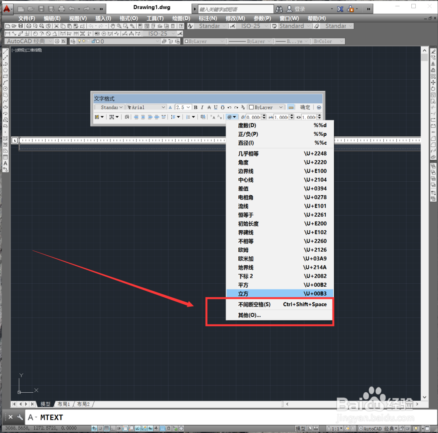Select the Pan hand tool

(x=113, y=26)
